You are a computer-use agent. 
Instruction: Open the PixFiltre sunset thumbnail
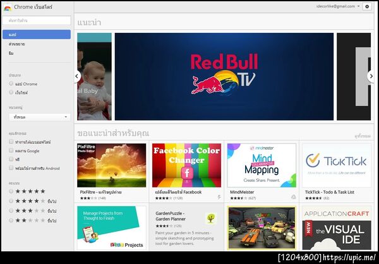pyautogui.click(x=111, y=165)
